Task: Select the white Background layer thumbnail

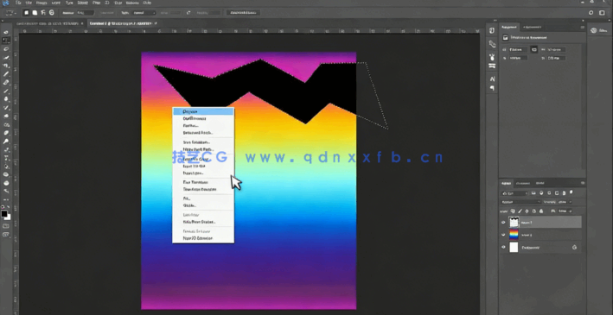Action: coord(514,248)
